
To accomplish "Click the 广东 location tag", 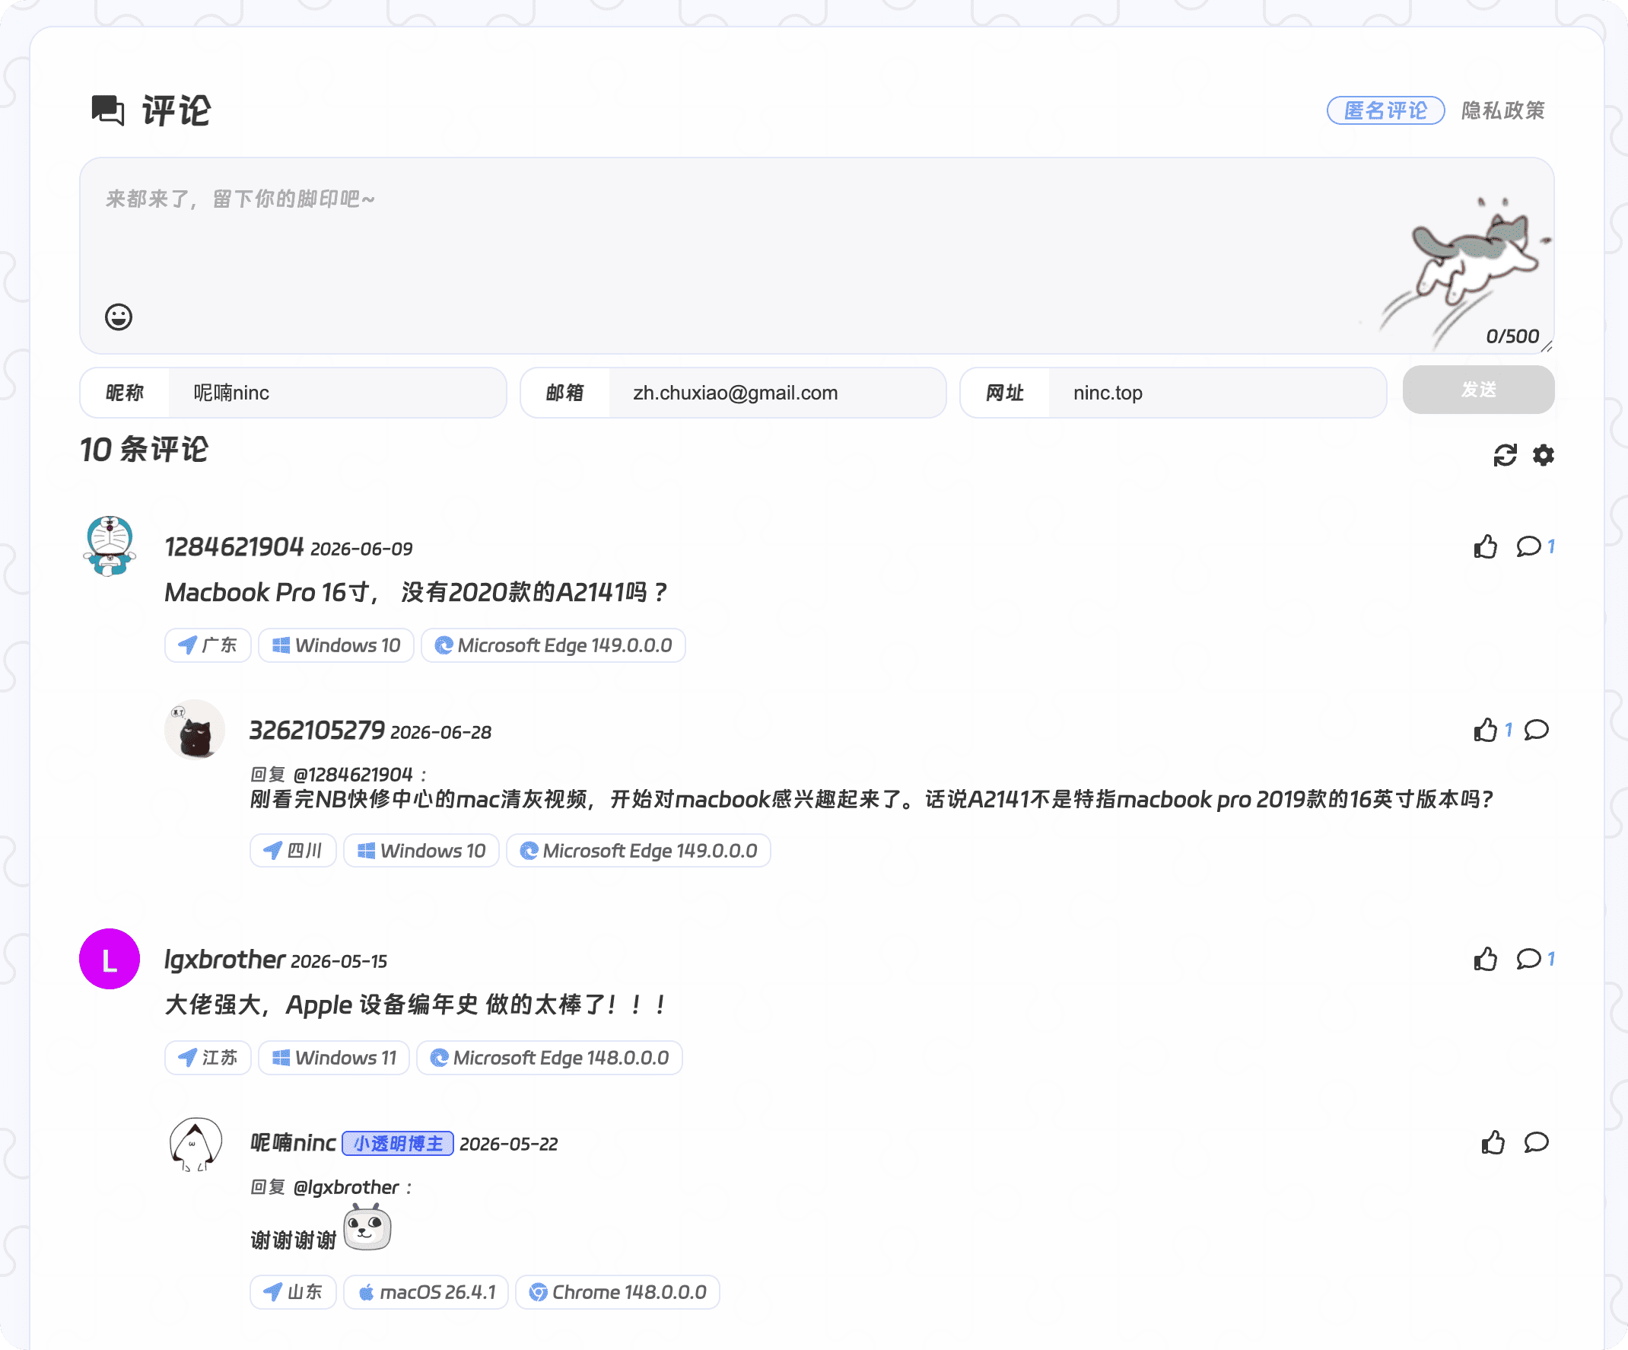I will [x=208, y=645].
